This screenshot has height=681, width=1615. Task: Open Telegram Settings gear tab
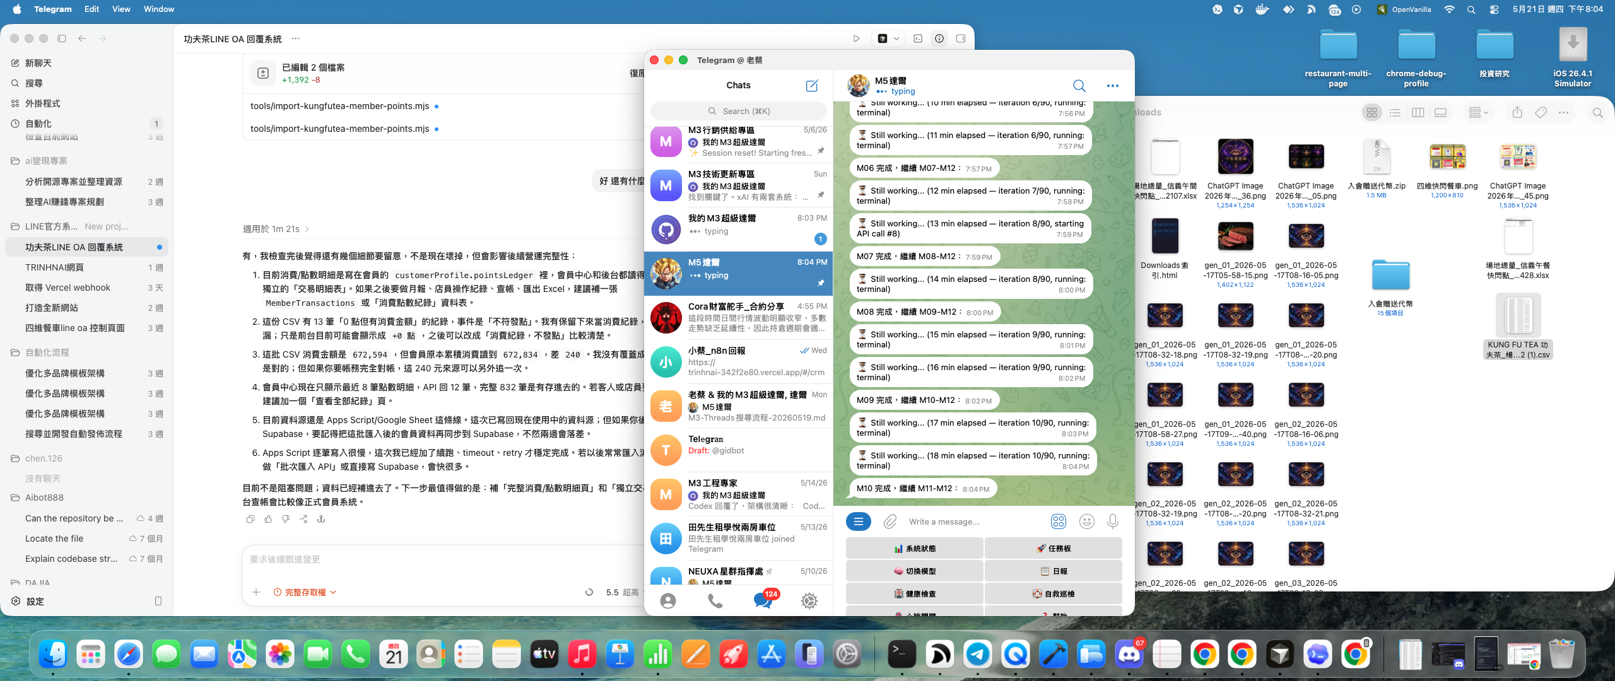pos(809,601)
